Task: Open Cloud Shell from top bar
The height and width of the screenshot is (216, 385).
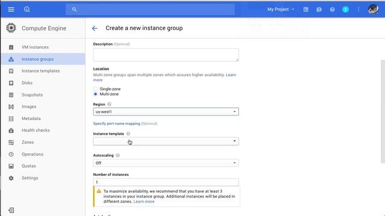Action: [x=306, y=10]
